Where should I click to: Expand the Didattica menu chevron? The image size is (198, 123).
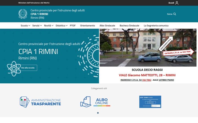coord(67,26)
